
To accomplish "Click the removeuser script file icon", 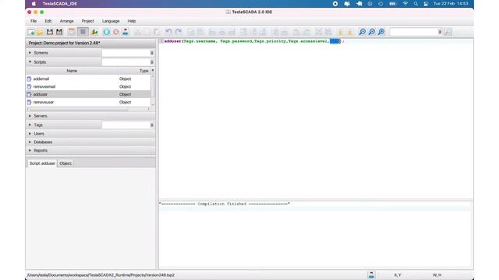I will coord(30,102).
